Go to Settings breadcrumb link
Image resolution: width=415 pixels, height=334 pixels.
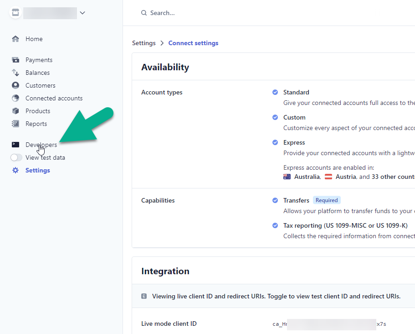[x=143, y=43]
